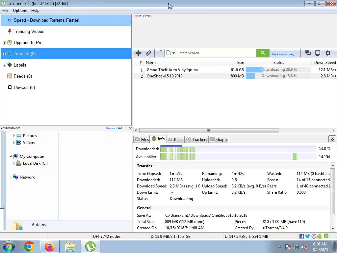
Task: Expand the Local Disk (C:) node
Action: [x=14, y=163]
